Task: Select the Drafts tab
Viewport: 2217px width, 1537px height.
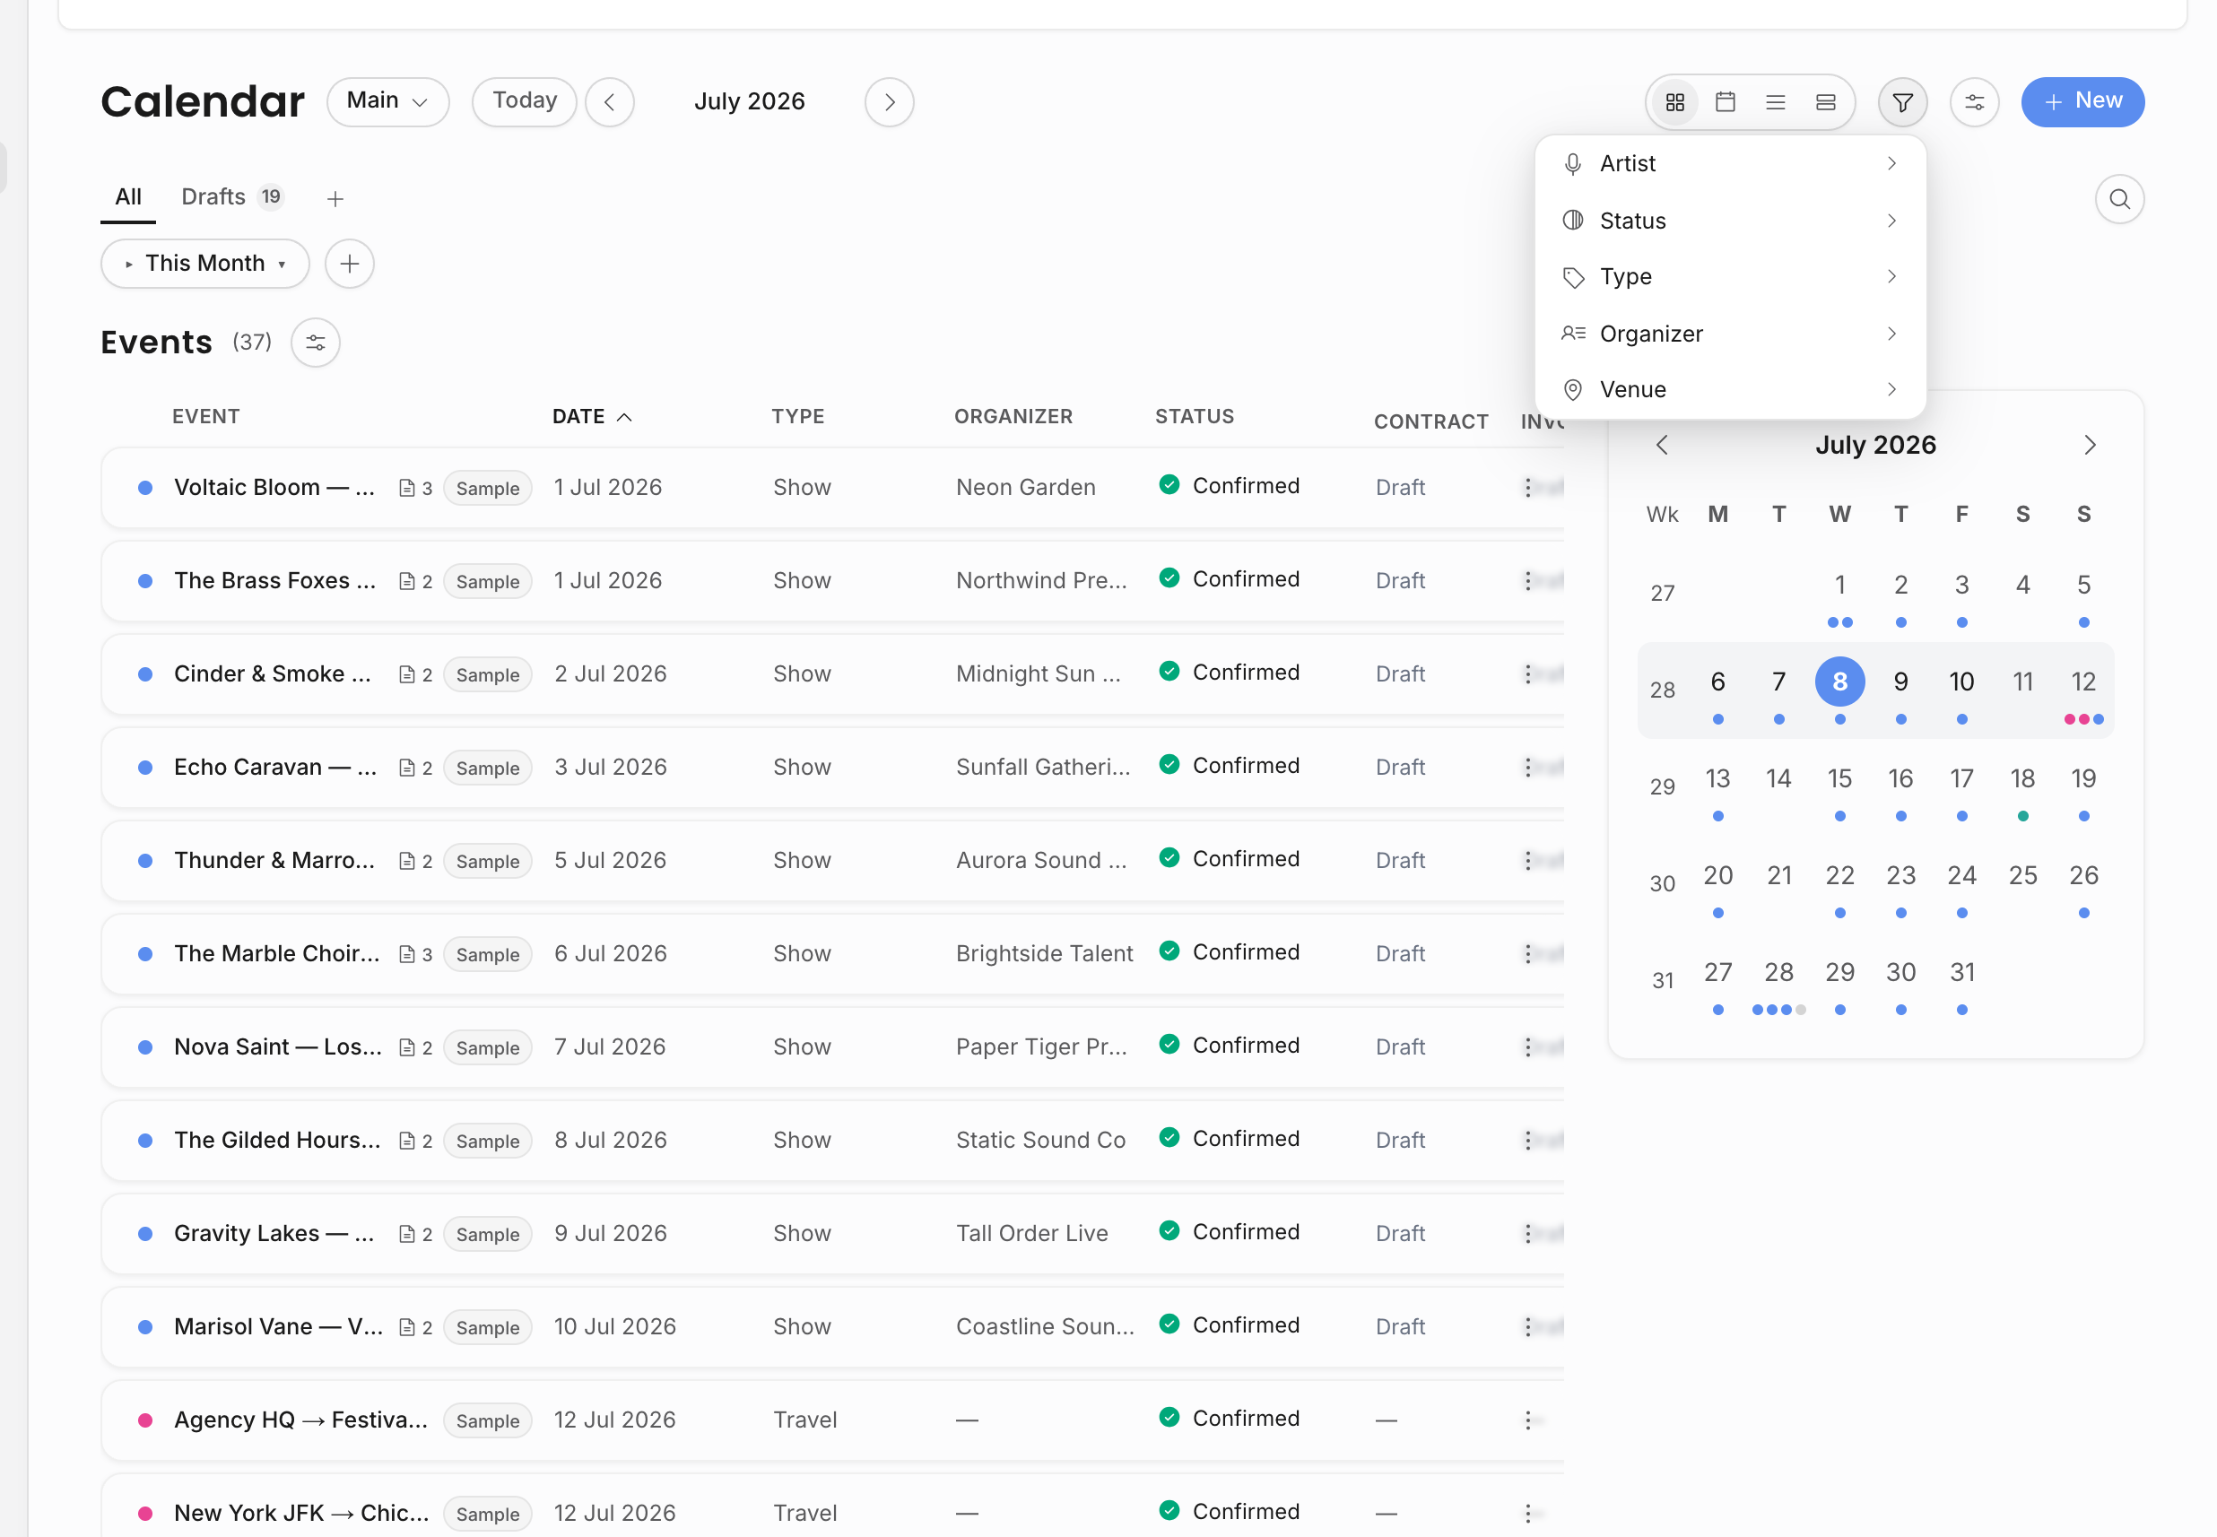Action: point(232,197)
